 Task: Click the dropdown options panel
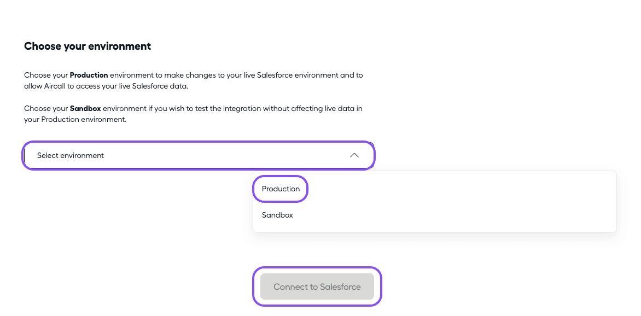(435, 202)
